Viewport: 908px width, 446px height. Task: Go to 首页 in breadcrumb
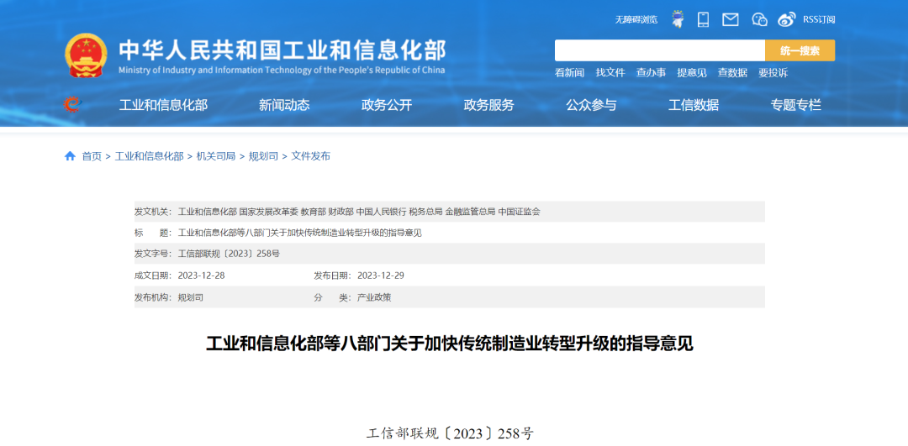pyautogui.click(x=92, y=156)
